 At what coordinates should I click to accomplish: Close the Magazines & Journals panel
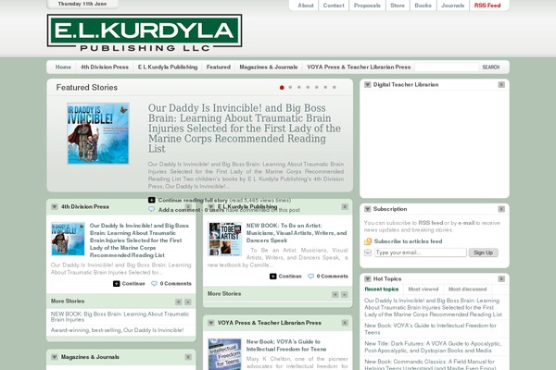coord(188,357)
